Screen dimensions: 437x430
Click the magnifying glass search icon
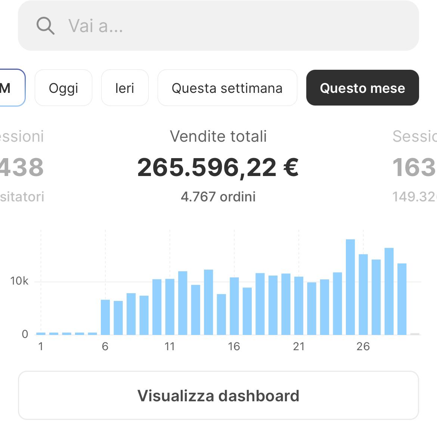click(x=45, y=26)
